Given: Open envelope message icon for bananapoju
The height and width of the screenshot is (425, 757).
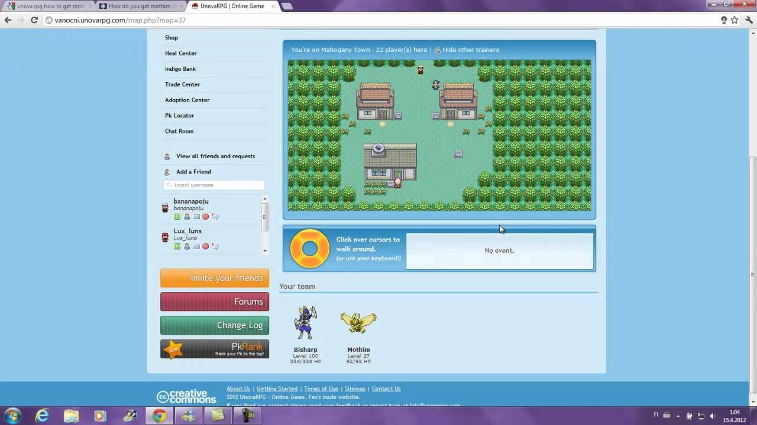Looking at the screenshot, I should [x=196, y=217].
